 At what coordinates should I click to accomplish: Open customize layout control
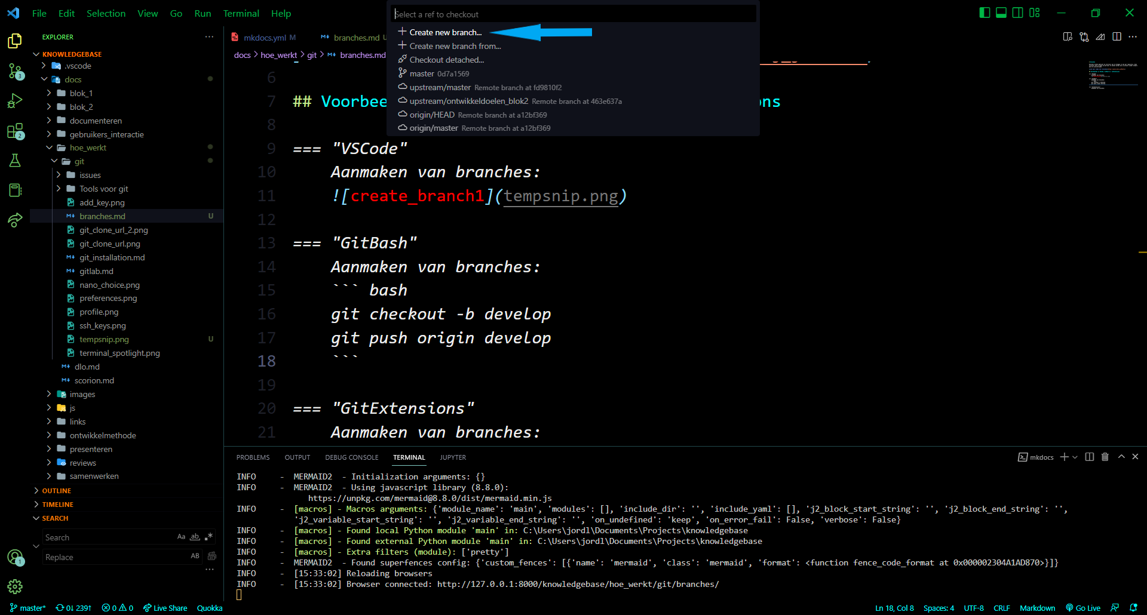1035,13
